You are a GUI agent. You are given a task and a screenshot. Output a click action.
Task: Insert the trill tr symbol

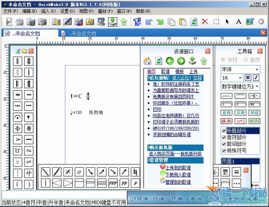click(18, 151)
